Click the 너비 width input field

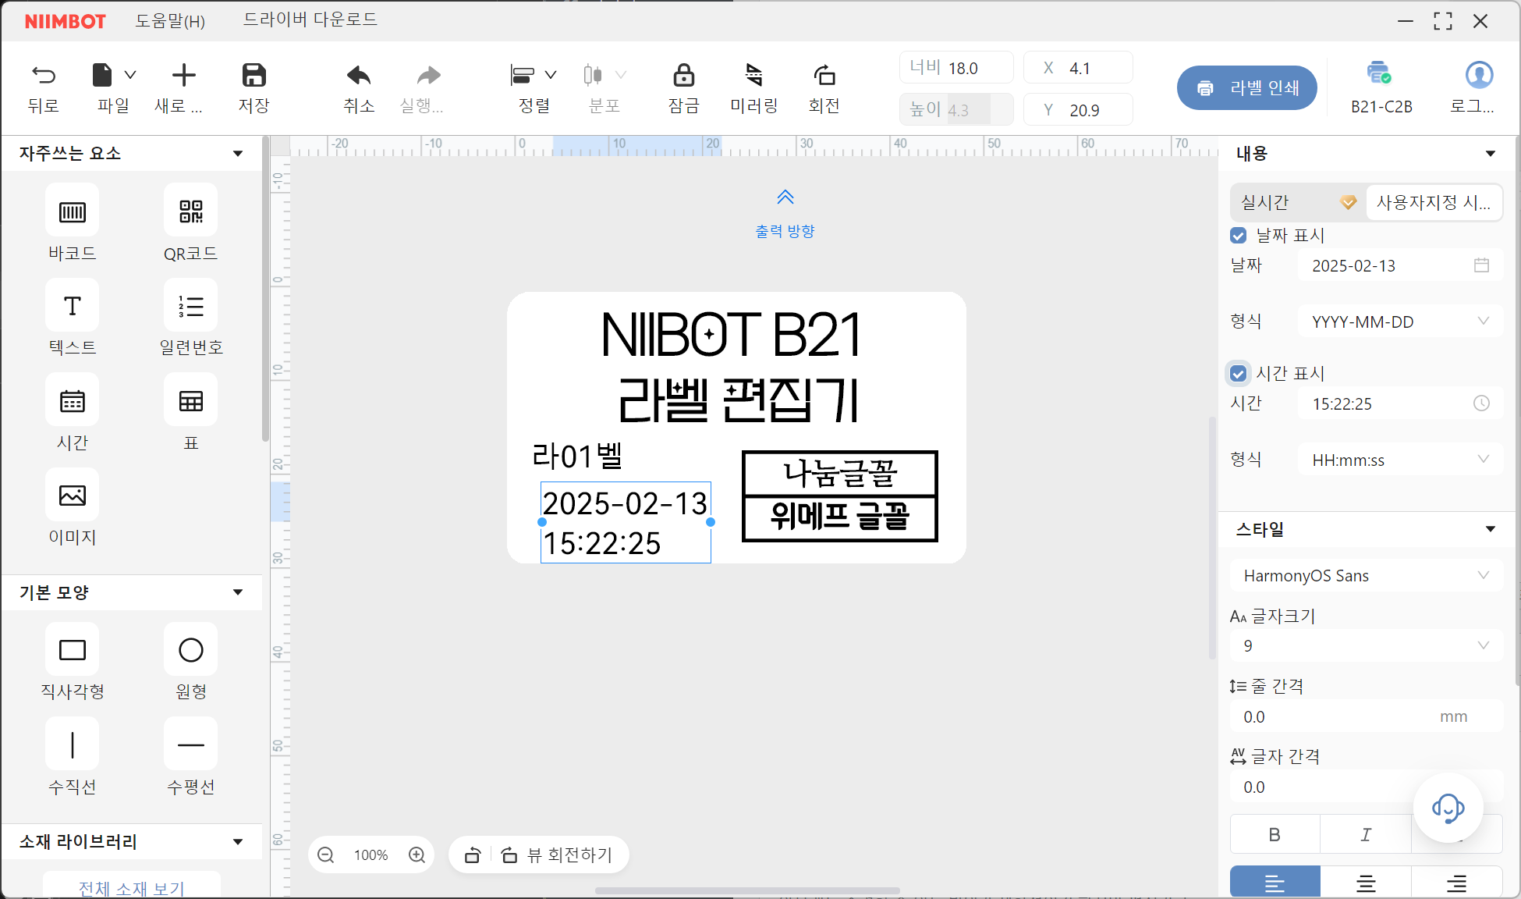(x=956, y=68)
